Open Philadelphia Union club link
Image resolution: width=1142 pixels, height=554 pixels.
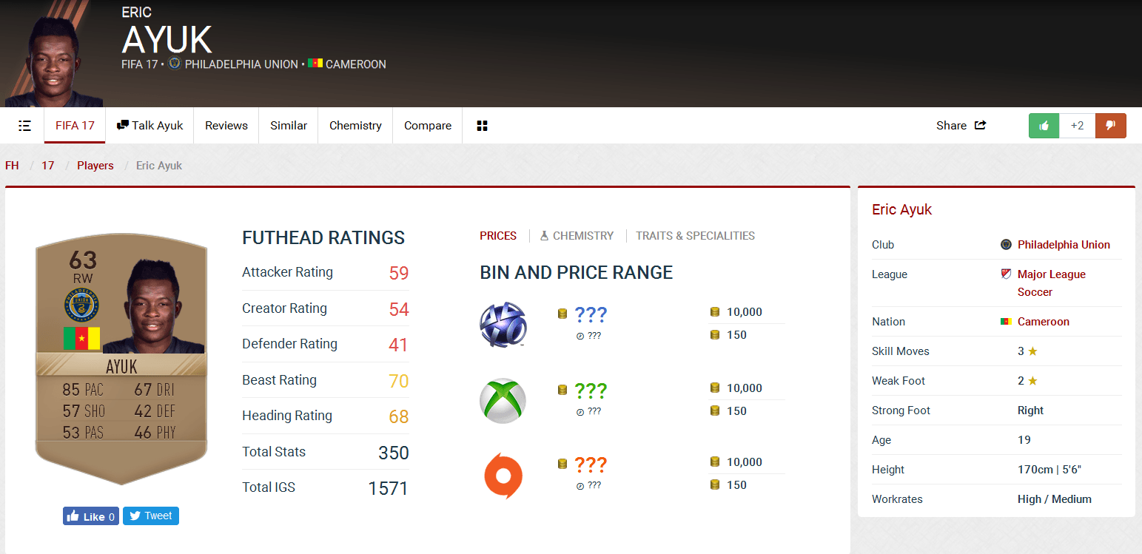1063,245
